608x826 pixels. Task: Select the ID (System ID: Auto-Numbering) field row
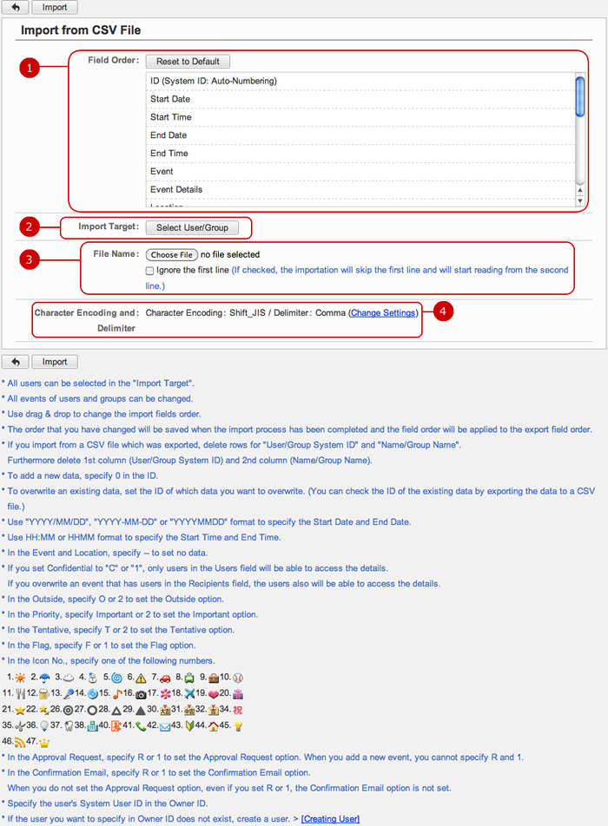(360, 82)
